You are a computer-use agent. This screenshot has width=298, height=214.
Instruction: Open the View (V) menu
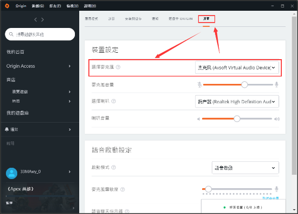[x=72, y=6]
